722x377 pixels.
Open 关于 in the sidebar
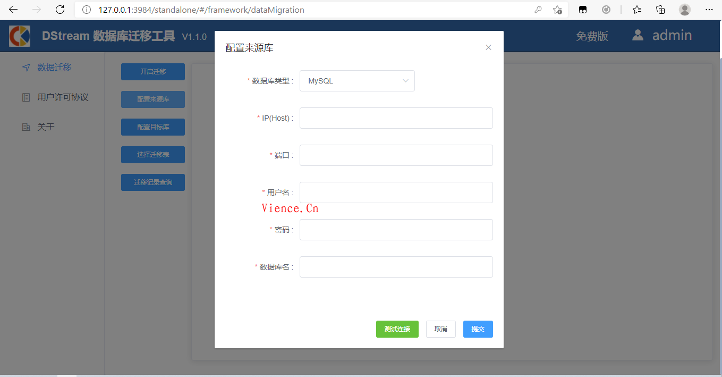46,127
